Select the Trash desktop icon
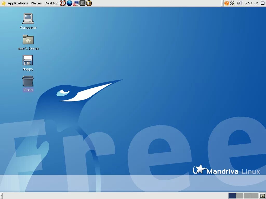 point(28,81)
